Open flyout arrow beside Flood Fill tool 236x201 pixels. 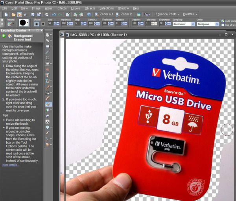click(51, 110)
